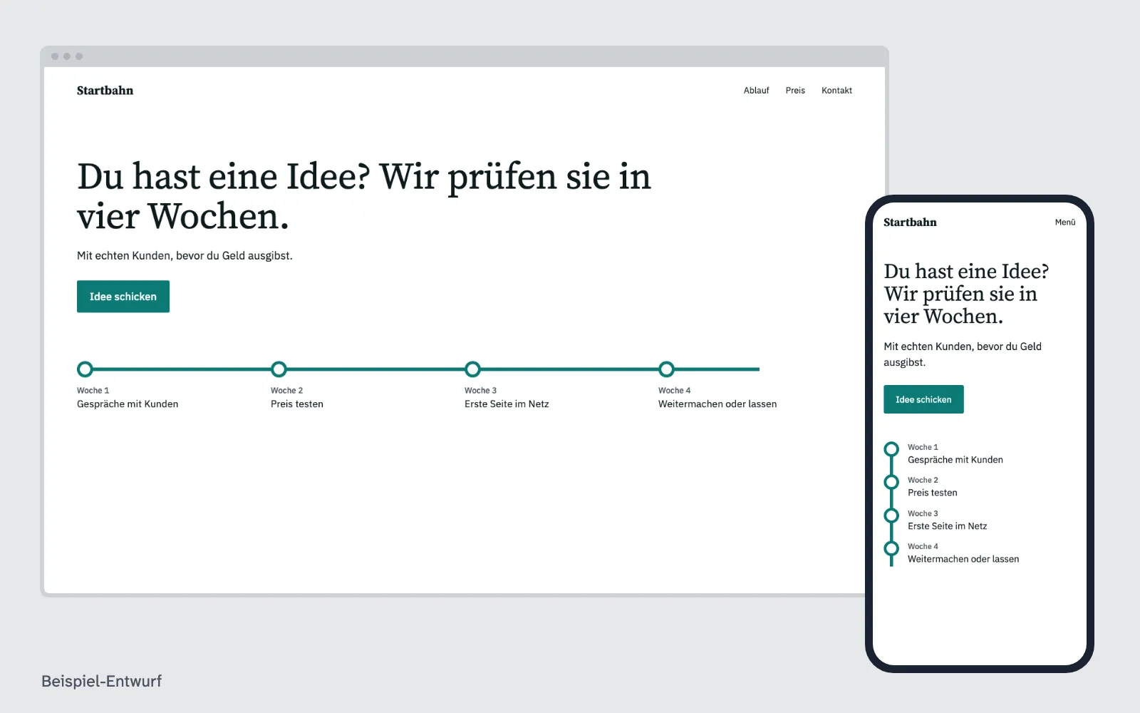The height and width of the screenshot is (713, 1140).
Task: Click the Woche 3 timeline circle on desktop
Action: coord(472,369)
